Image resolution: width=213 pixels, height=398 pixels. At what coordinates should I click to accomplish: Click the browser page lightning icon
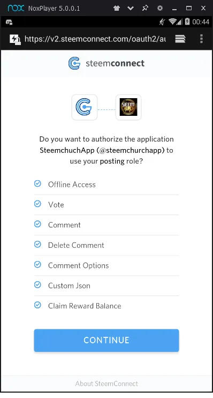(x=15, y=39)
